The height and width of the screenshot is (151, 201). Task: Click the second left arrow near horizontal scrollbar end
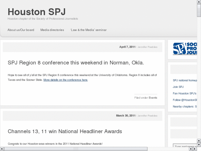point(191,149)
